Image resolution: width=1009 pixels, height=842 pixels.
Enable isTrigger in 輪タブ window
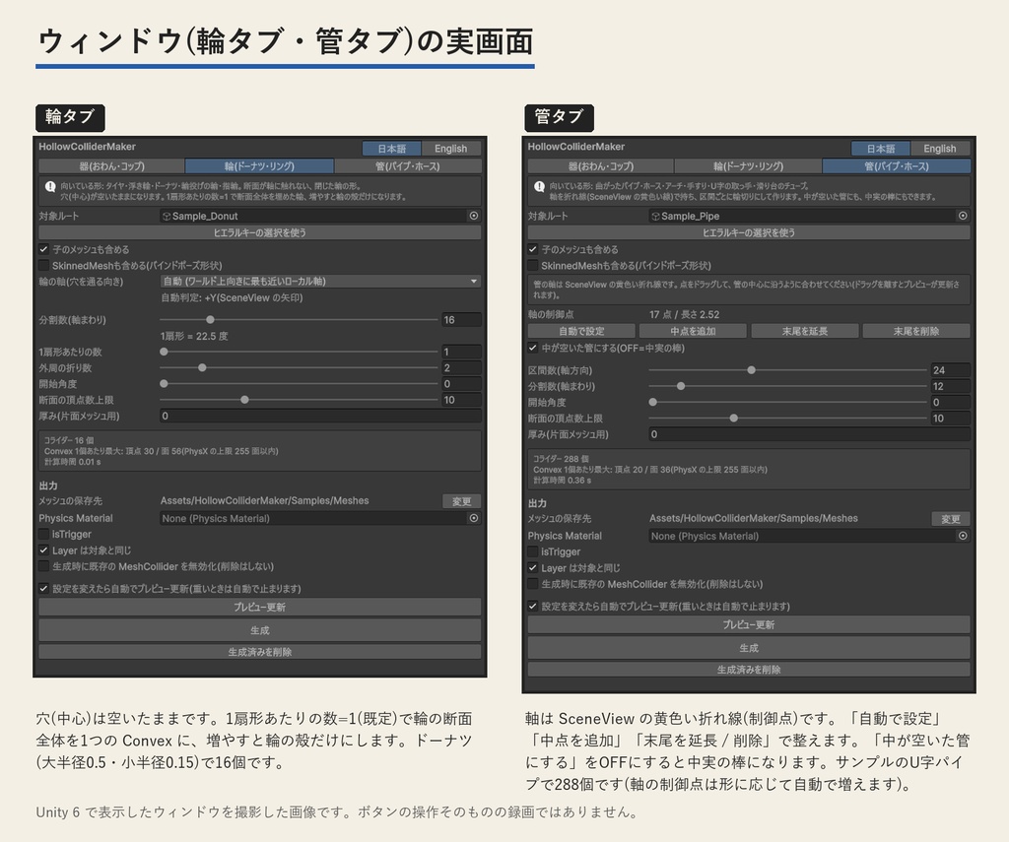click(43, 534)
